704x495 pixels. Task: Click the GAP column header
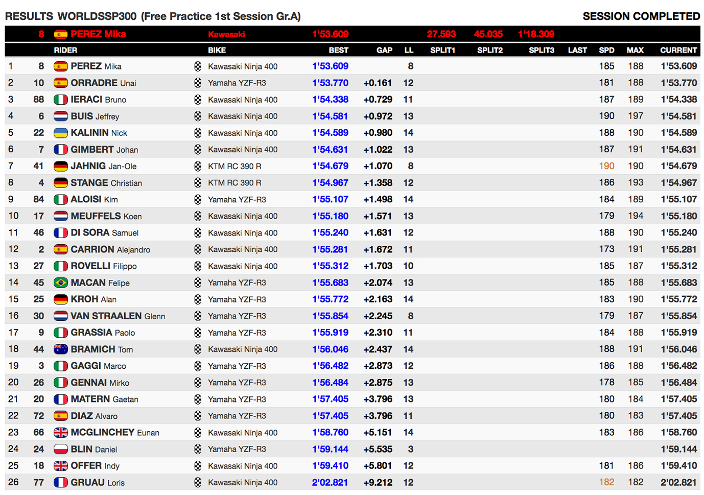click(384, 50)
